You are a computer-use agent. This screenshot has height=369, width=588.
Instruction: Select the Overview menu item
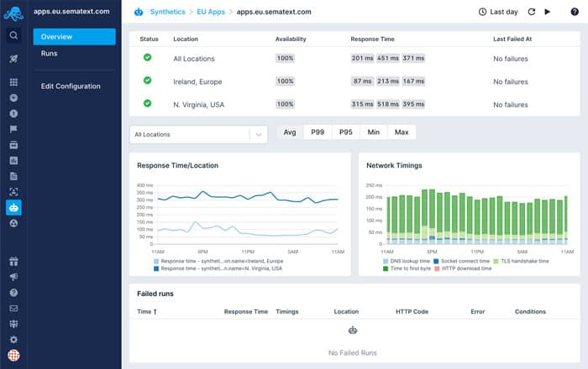coord(74,37)
